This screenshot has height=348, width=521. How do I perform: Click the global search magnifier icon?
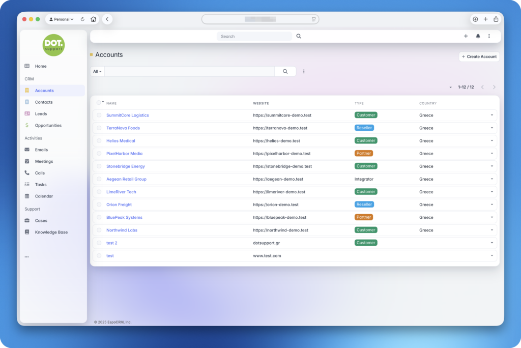pos(299,36)
